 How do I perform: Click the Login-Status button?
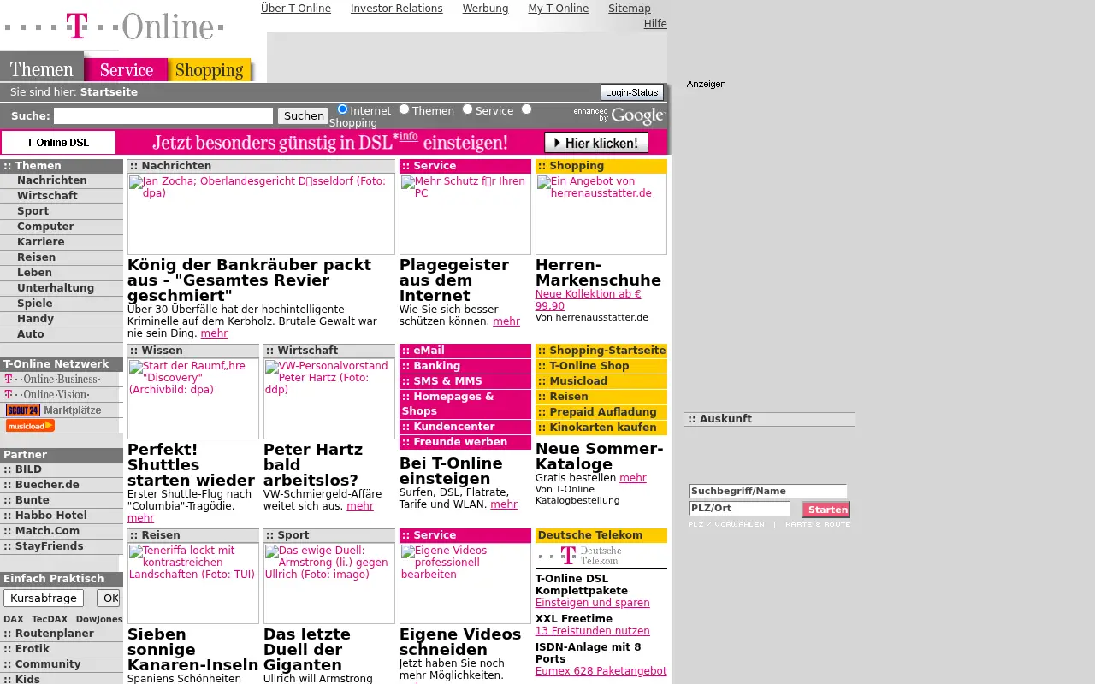click(632, 92)
